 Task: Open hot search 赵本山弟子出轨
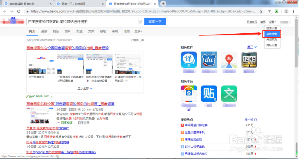coord(195,147)
